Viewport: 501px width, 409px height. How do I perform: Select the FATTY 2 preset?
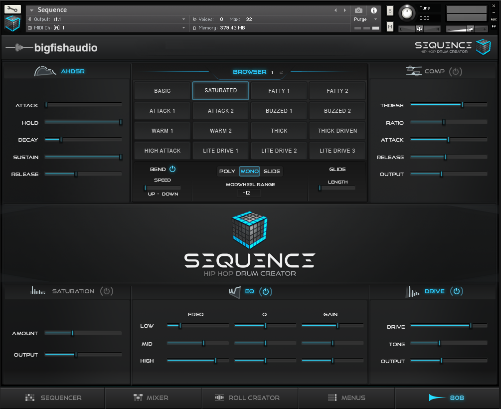pyautogui.click(x=337, y=91)
